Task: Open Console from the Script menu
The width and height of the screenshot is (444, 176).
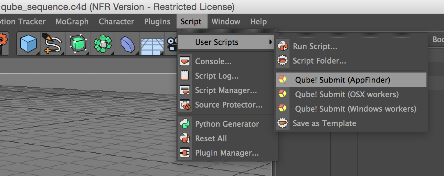Action: click(x=213, y=62)
